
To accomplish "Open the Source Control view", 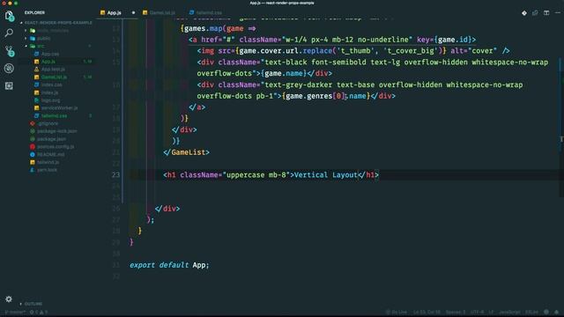I will (x=9, y=51).
